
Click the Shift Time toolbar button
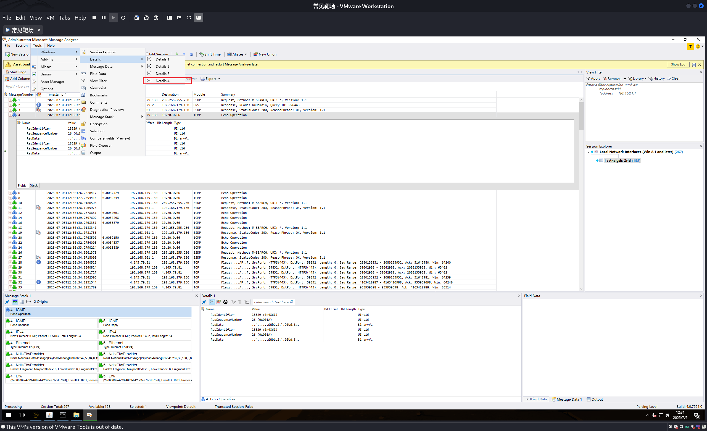click(210, 54)
